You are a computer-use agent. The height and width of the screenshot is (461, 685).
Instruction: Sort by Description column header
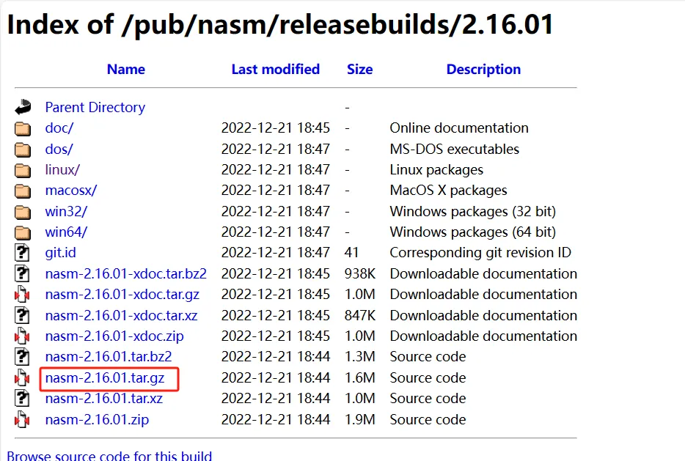(x=483, y=70)
